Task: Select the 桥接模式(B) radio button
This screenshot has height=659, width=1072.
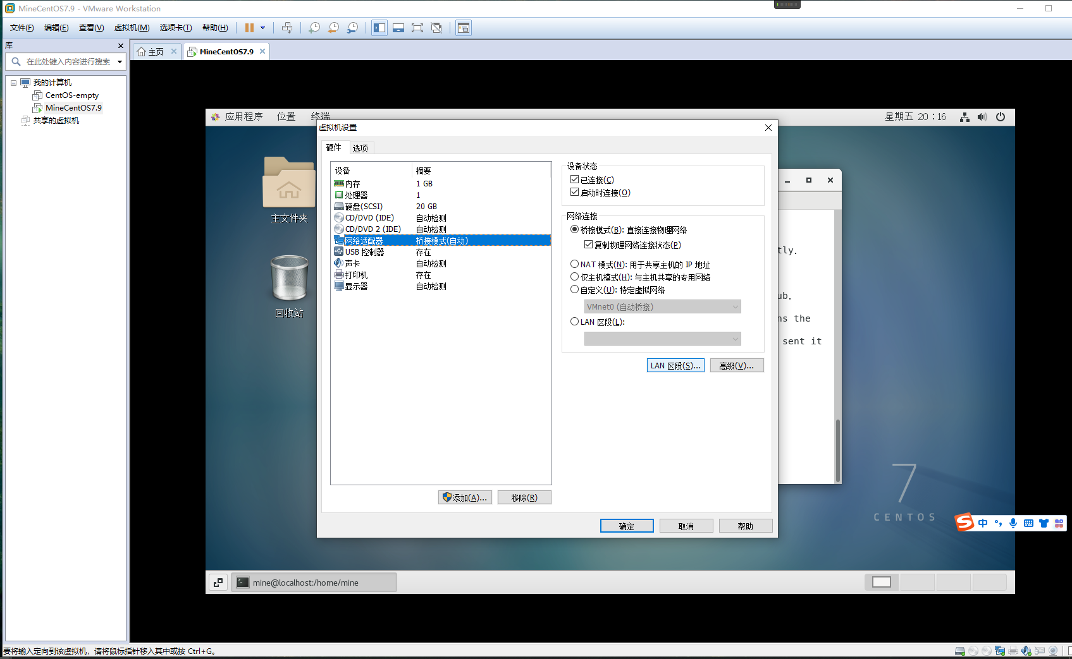Action: [574, 230]
